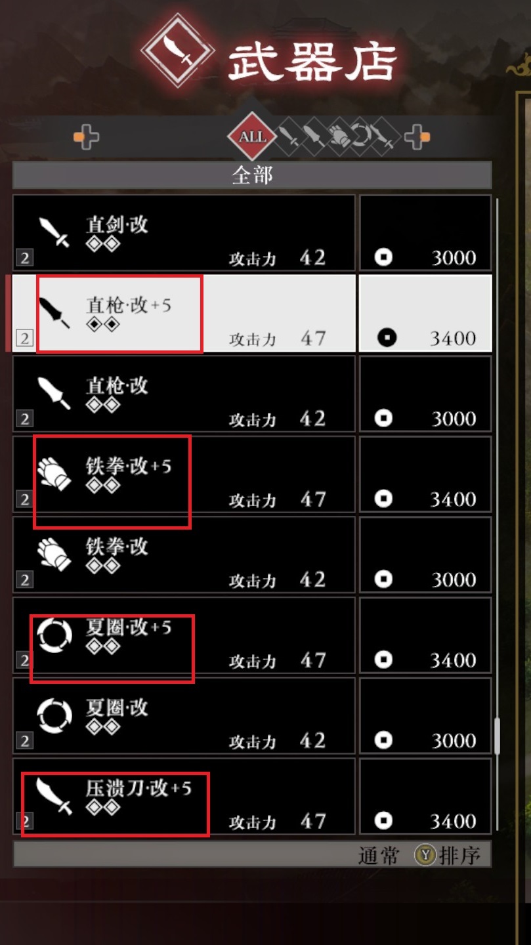This screenshot has height=945, width=531.
Task: Select the ALL weapons category tab
Action: 253,136
